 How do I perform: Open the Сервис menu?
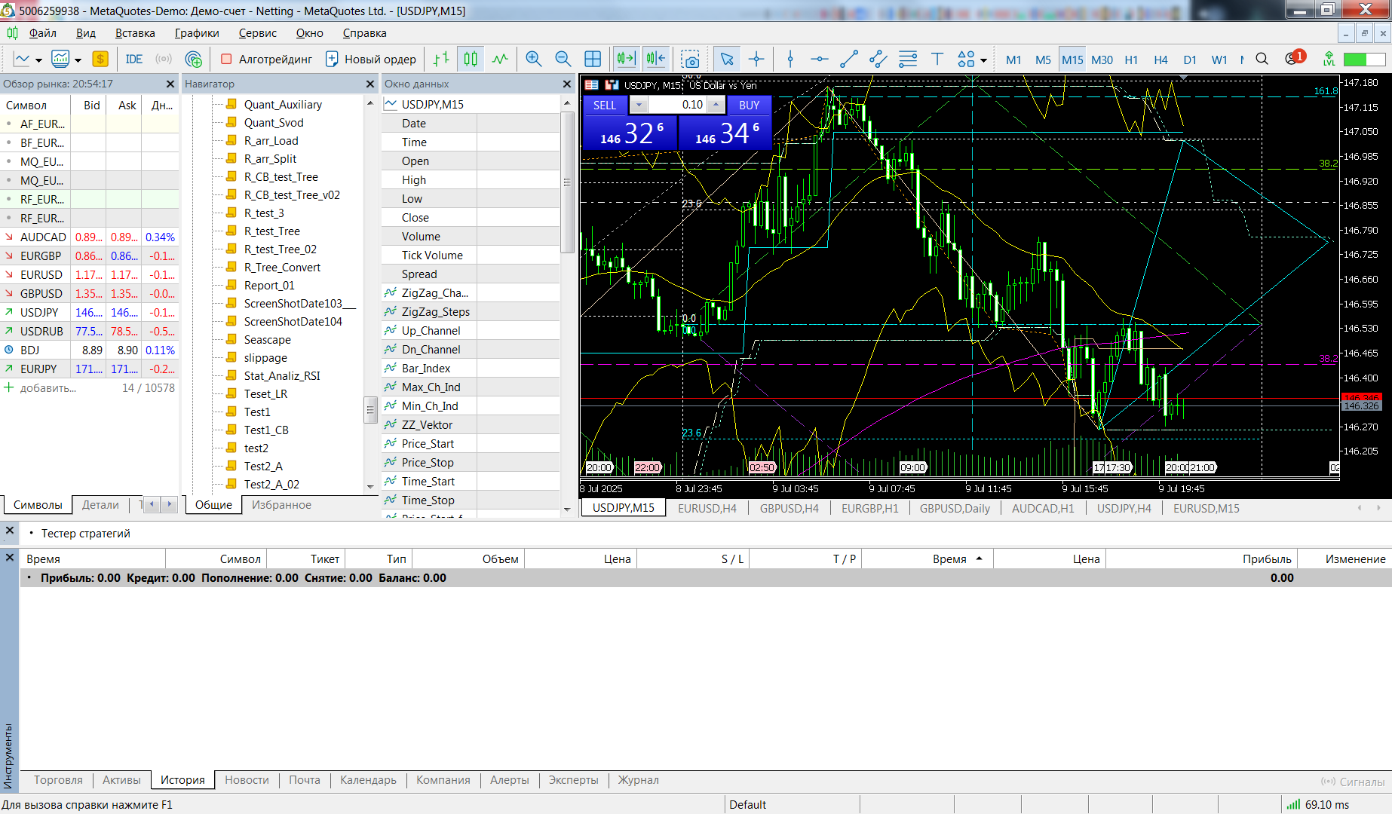pos(257,33)
